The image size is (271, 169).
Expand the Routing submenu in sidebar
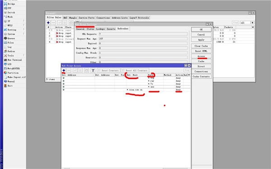pos(23,30)
